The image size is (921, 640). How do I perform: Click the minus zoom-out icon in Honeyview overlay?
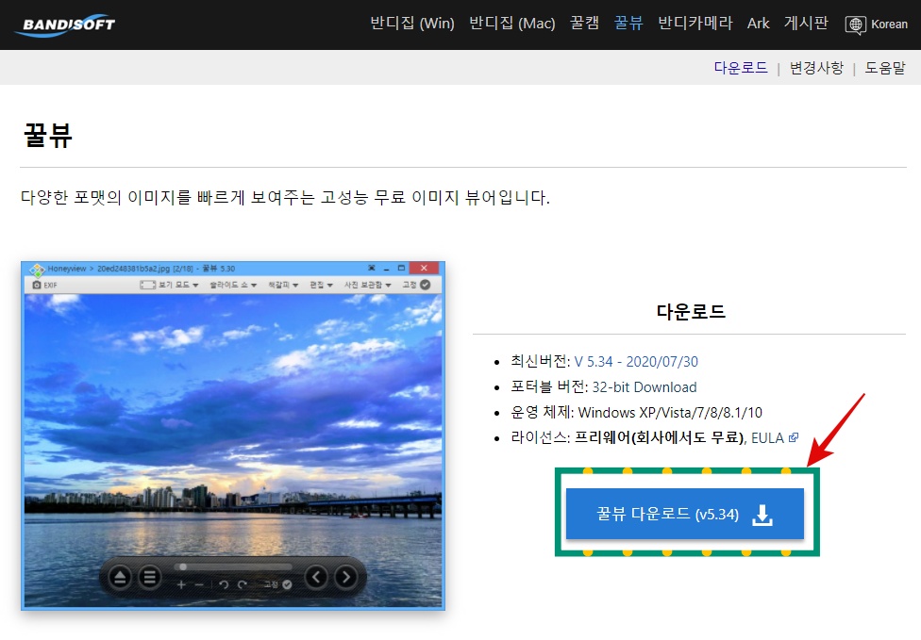pos(199,584)
